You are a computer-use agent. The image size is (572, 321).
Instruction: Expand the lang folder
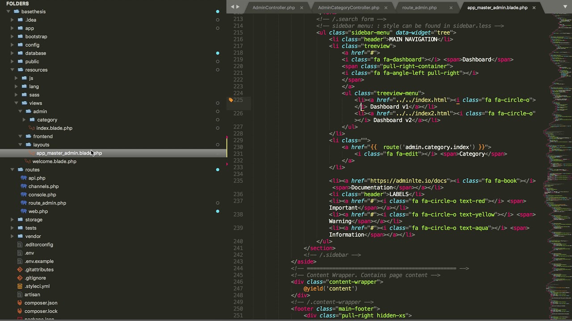tap(17, 86)
